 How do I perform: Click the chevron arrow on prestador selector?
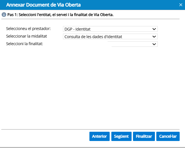tap(154, 29)
